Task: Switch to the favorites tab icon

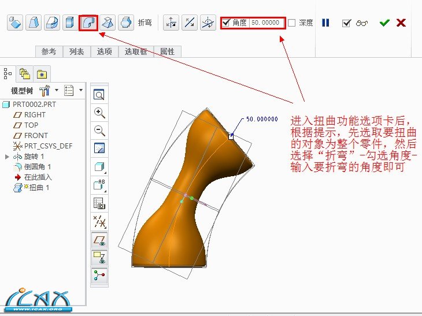Action: [x=42, y=74]
